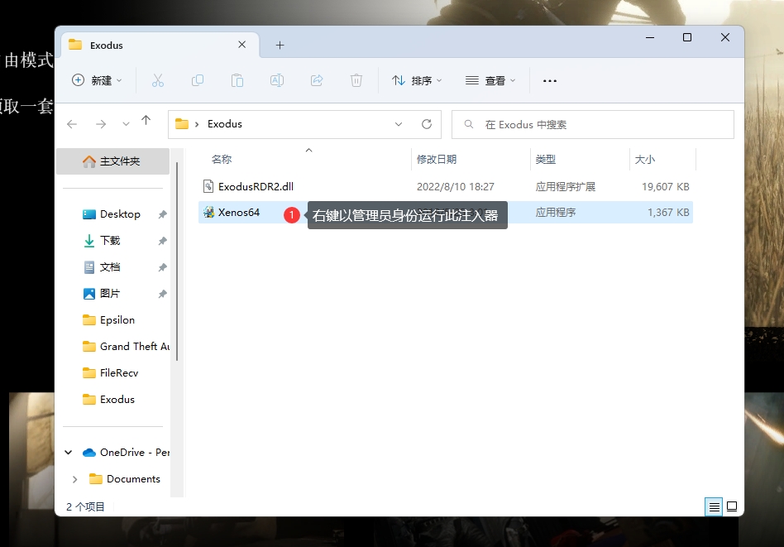Open the See more (…) options
Viewport: 784px width, 547px height.
(550, 80)
